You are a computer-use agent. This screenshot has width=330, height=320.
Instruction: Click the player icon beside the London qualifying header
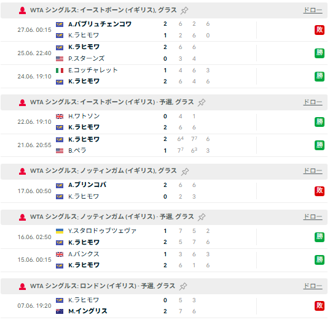(23, 286)
